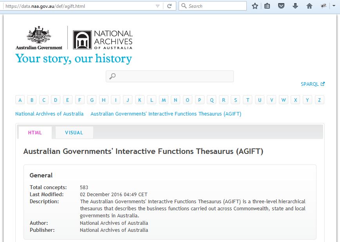Open the bookmarks list icon

[267, 6]
